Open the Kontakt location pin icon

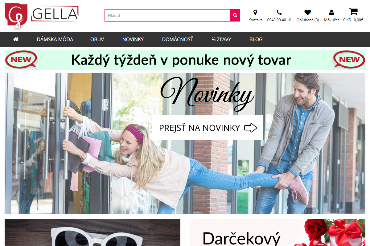[255, 12]
